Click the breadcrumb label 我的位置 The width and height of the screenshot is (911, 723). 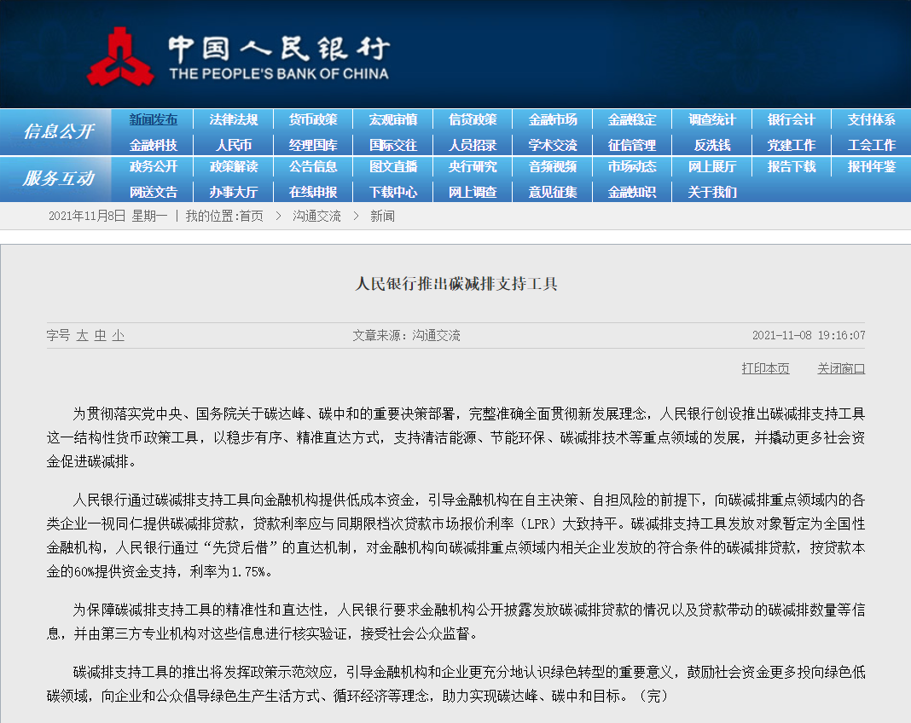click(x=211, y=216)
